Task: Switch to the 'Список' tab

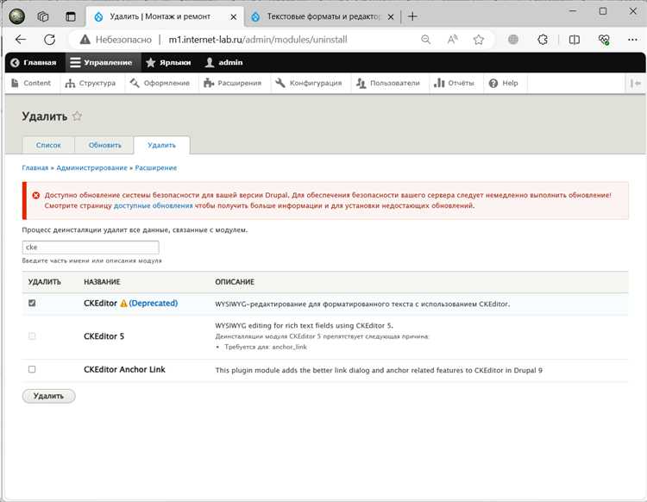Action: pos(48,145)
